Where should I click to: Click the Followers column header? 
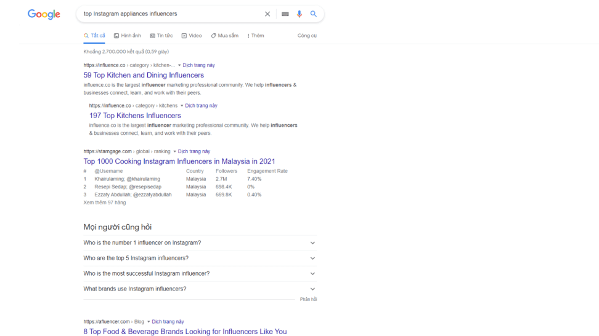[x=226, y=171]
